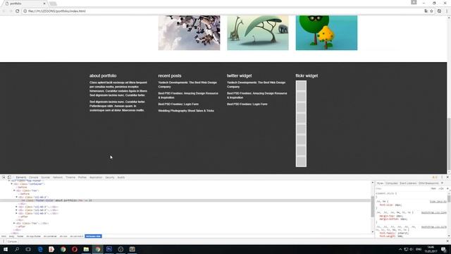Open DevTools customize three-dot menu

(x=442, y=177)
